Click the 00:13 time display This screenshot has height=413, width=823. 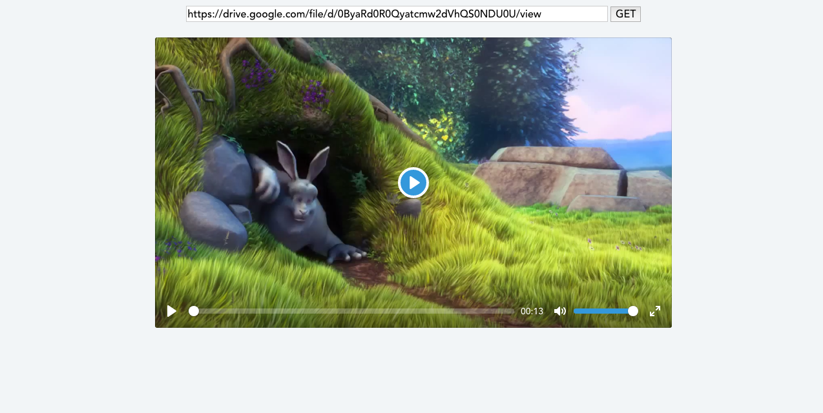tap(532, 311)
